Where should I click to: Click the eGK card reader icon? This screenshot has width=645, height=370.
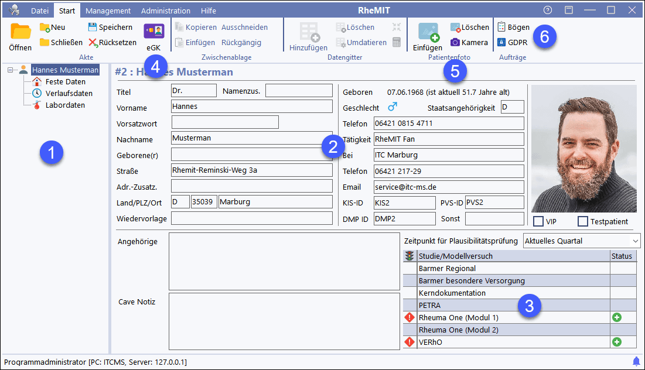coord(153,31)
